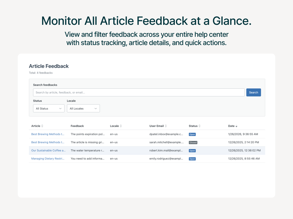Open the All Status dropdown

(x=49, y=109)
